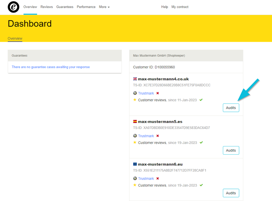This screenshot has height=201, width=272.
Task: Click the Trusted Shops logo icon
Action: 14,7
